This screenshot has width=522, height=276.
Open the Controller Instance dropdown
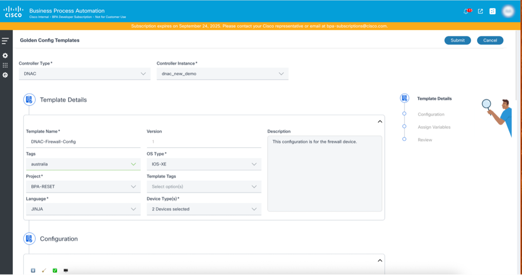(x=222, y=74)
